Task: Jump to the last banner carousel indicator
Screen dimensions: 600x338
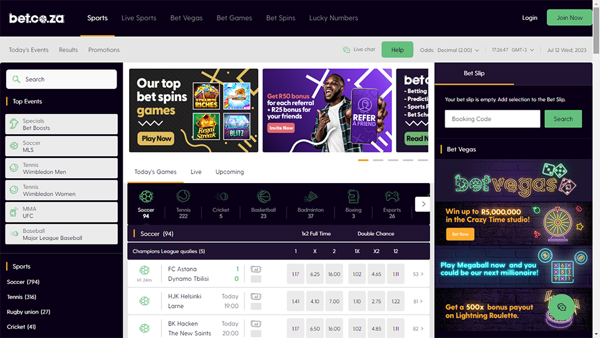Action: coord(423,160)
